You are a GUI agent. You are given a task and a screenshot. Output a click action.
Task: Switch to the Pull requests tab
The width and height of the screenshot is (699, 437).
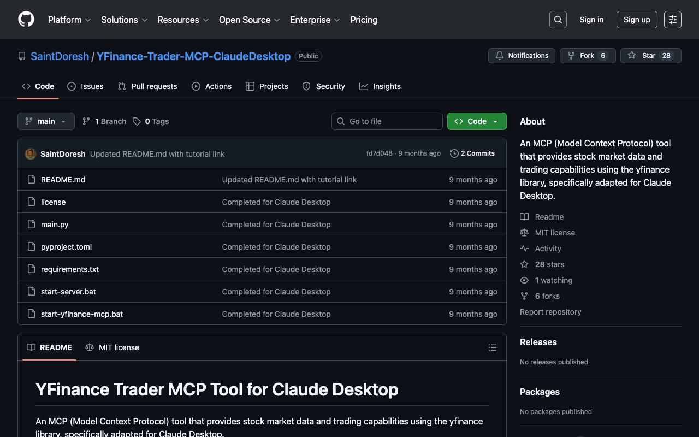[147, 86]
